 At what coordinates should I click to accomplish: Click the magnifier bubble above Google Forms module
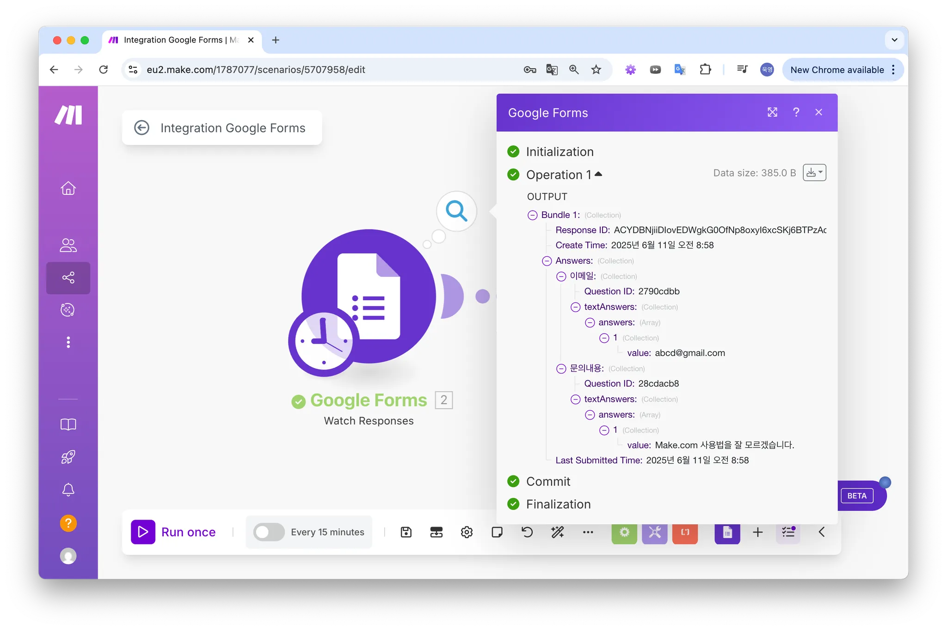click(456, 211)
